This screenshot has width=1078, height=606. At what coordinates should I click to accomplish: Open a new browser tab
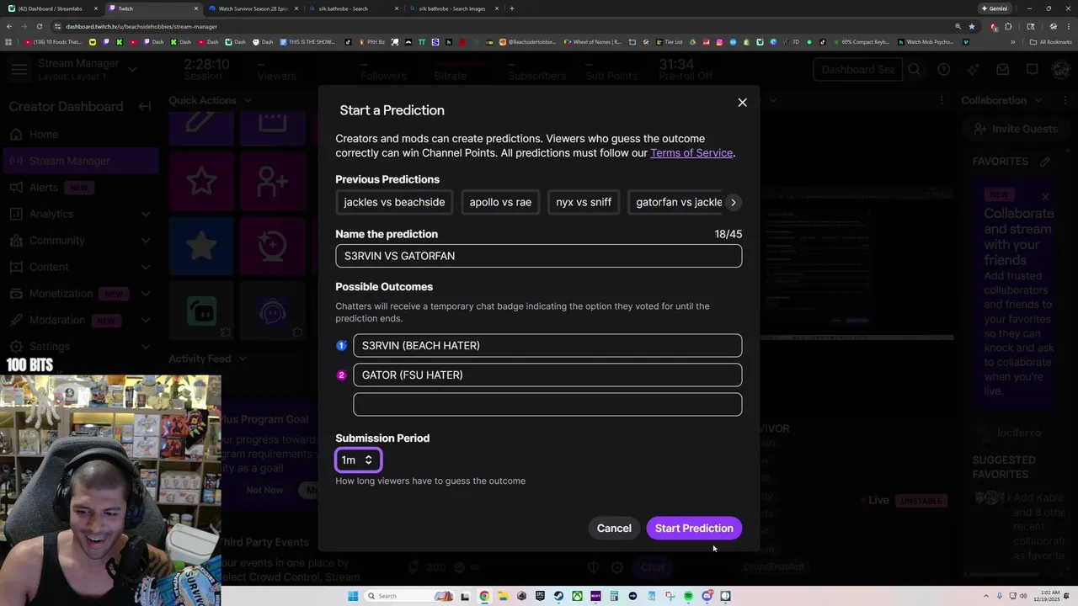tap(512, 8)
